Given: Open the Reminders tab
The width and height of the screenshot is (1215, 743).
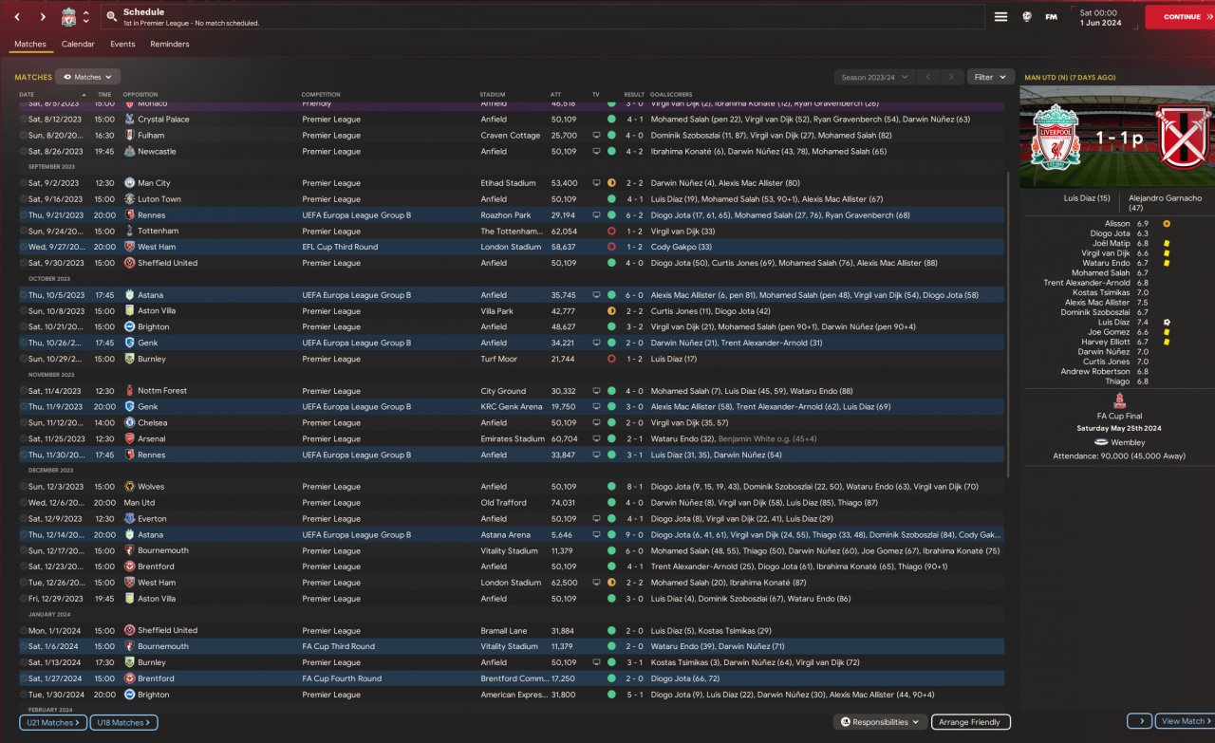Looking at the screenshot, I should click(x=170, y=45).
